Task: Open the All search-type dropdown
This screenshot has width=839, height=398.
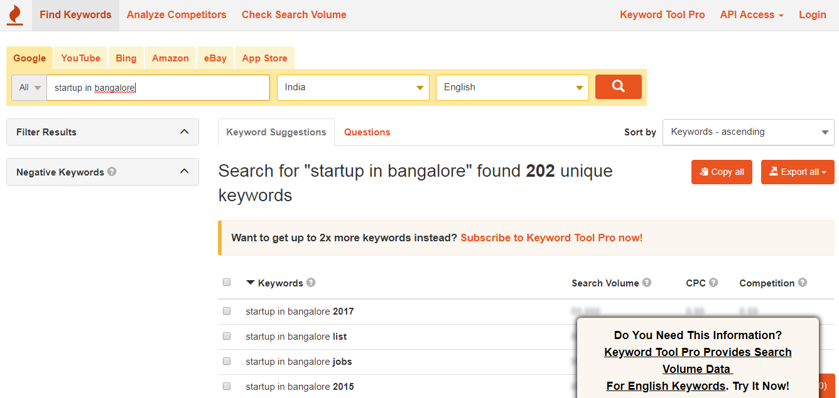Action: coord(30,88)
